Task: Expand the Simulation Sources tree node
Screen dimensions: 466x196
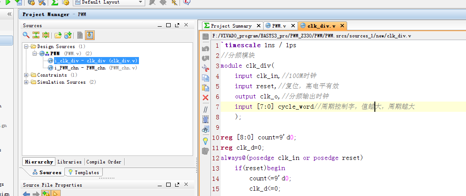Action: point(27,82)
